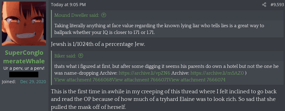Visit the archive.li/vpZN6 link
285x111 pixels.
click(144, 73)
